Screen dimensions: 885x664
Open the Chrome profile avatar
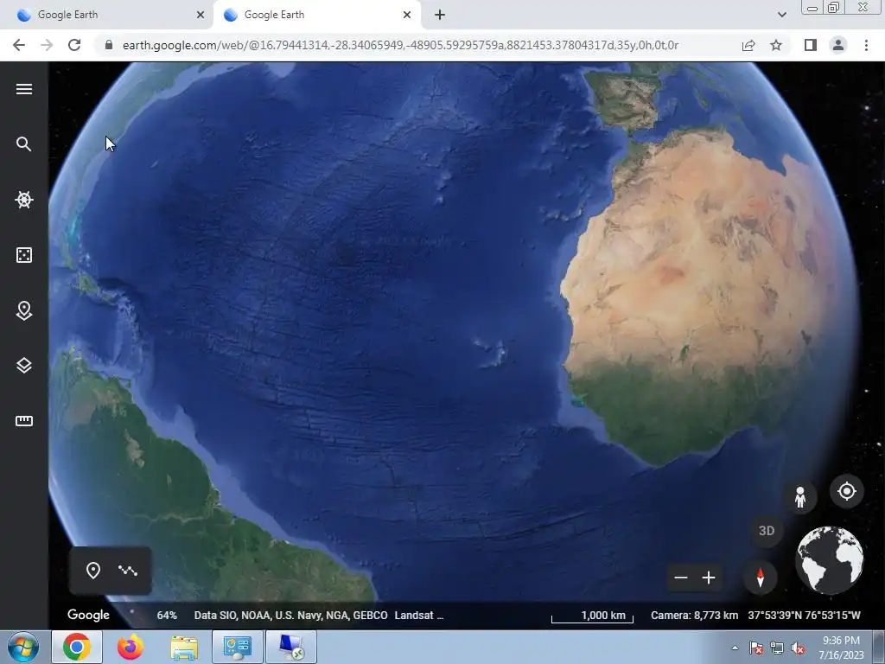(x=838, y=45)
